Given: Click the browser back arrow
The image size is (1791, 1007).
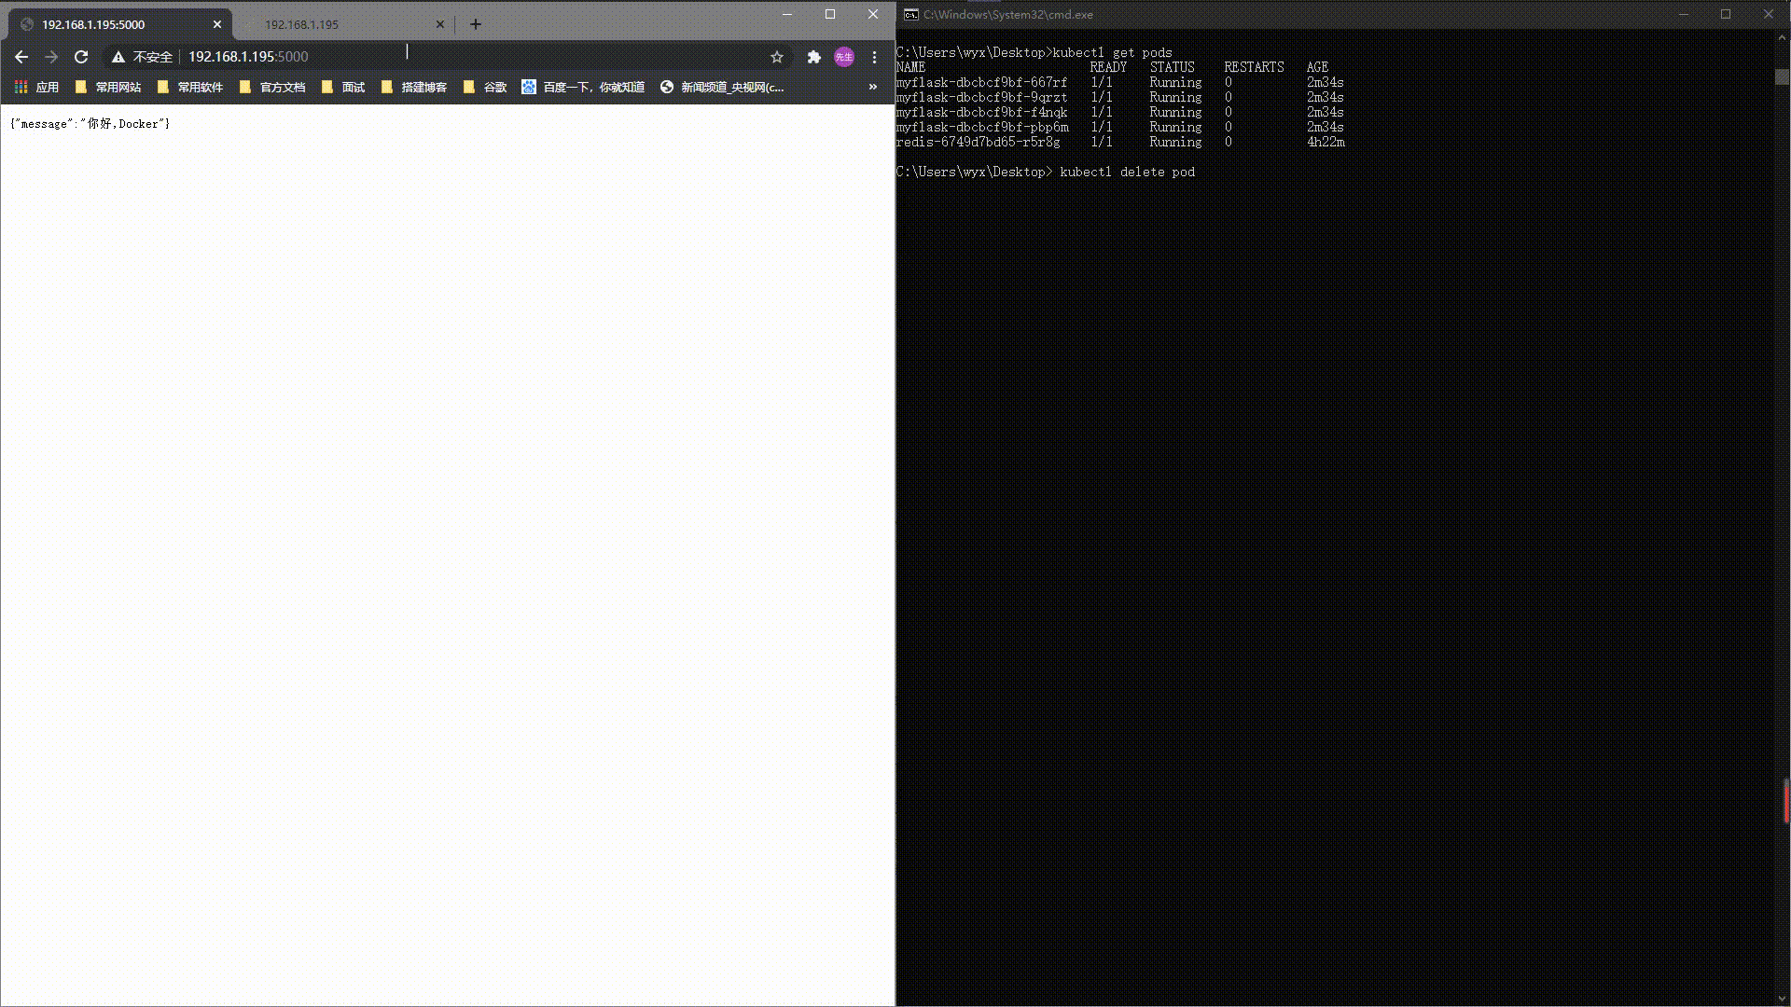Looking at the screenshot, I should [x=21, y=57].
